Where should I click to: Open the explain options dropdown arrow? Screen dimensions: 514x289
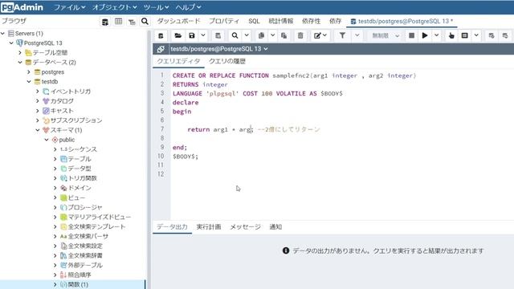pos(476,35)
